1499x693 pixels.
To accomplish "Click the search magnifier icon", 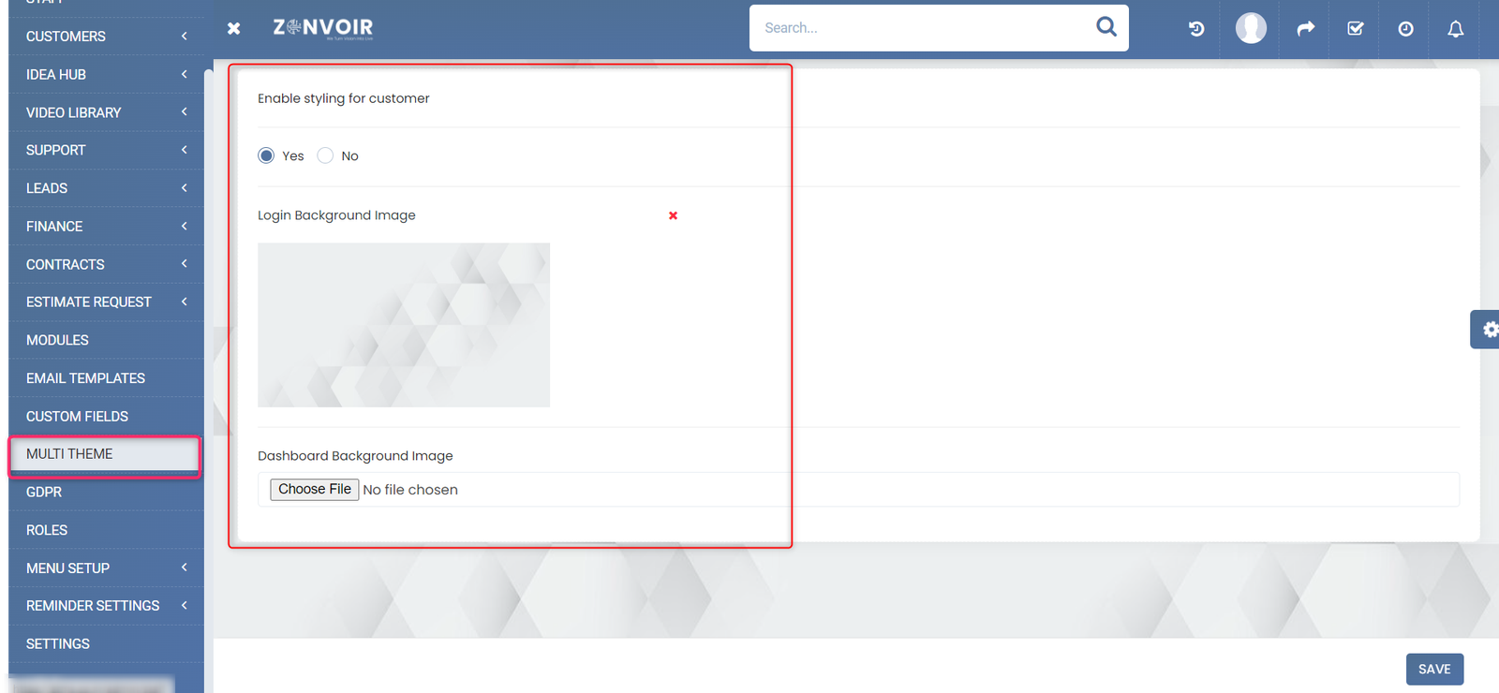I will tap(1106, 27).
